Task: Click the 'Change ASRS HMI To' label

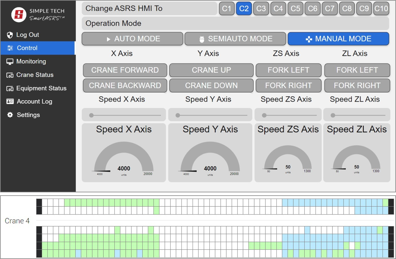Action: tap(124, 9)
